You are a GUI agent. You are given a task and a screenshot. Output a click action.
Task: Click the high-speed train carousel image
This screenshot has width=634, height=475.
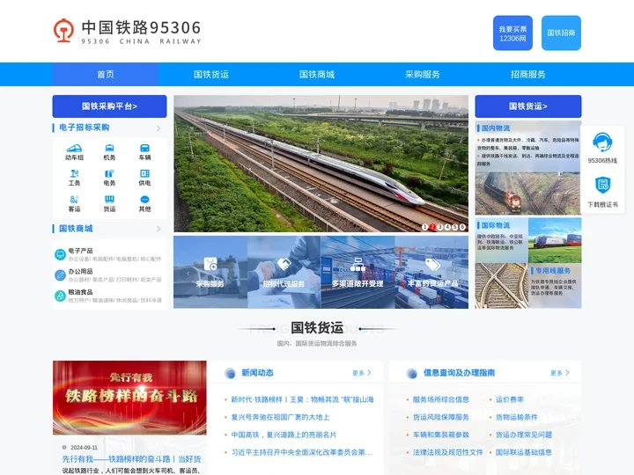(321, 164)
